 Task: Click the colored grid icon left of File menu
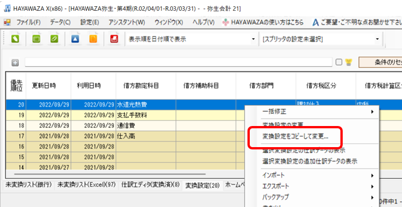pos(7,23)
